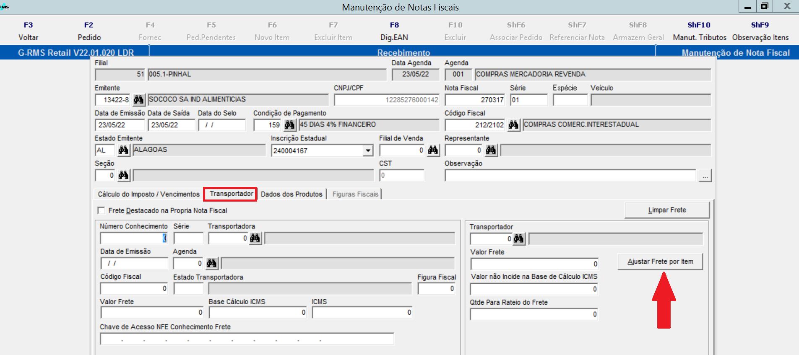
Task: Focus Estado Transportadora code field
Action: pyautogui.click(x=188, y=289)
